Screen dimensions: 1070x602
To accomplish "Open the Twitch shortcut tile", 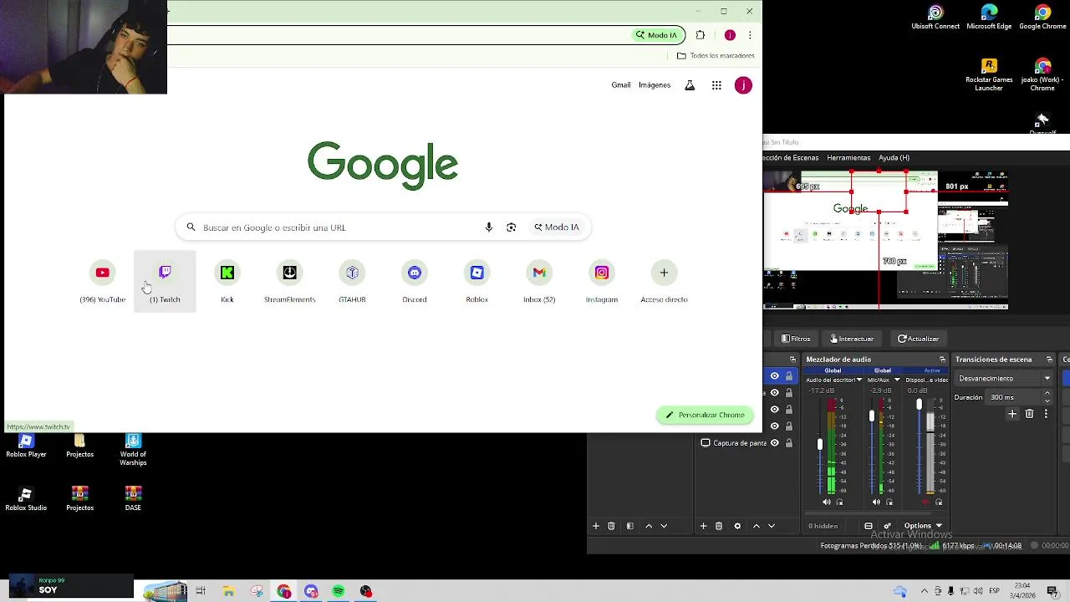I will [165, 282].
